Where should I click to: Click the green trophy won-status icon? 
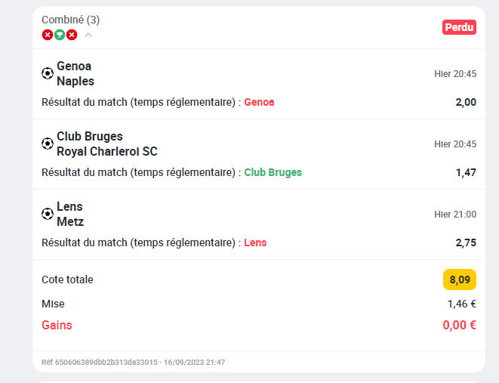pyautogui.click(x=60, y=35)
